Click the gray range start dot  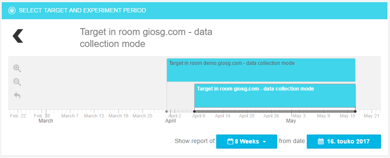tap(166, 111)
